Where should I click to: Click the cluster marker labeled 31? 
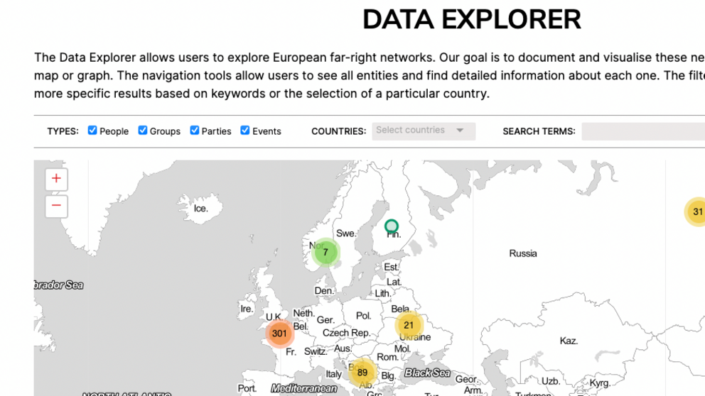coord(696,211)
